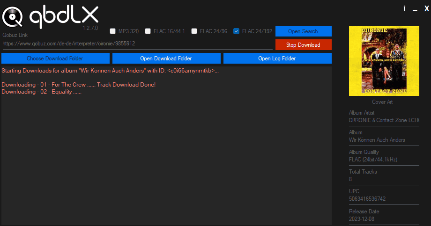The image size is (431, 226).
Task: Open the info 'i' about icon
Action: pos(404,9)
